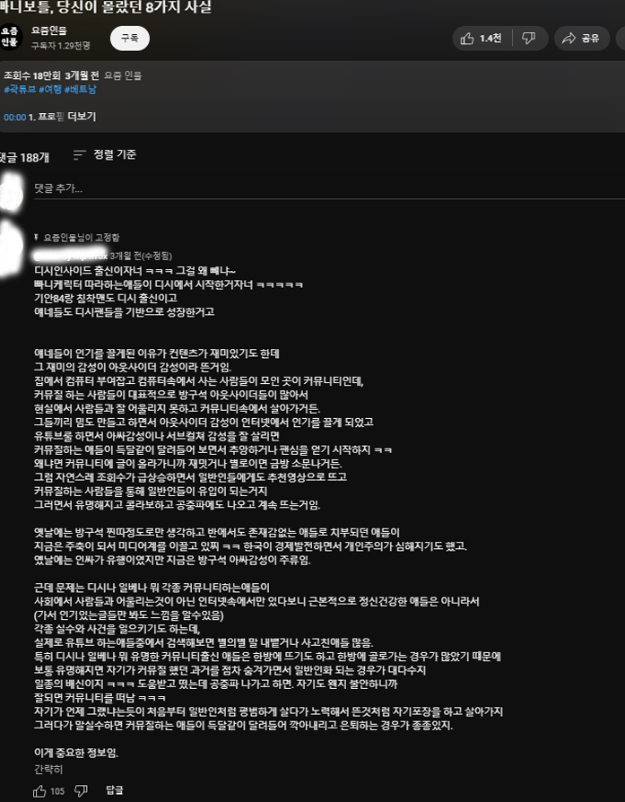Open the #여행 hashtag link
The height and width of the screenshot is (802, 625).
50,89
